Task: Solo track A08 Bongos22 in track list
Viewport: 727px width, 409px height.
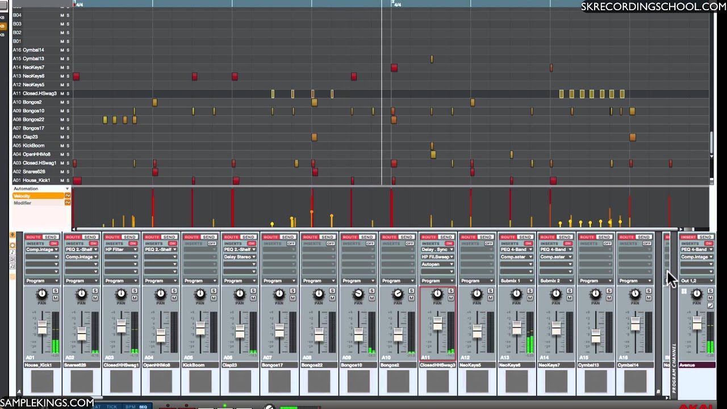Action: tap(68, 119)
